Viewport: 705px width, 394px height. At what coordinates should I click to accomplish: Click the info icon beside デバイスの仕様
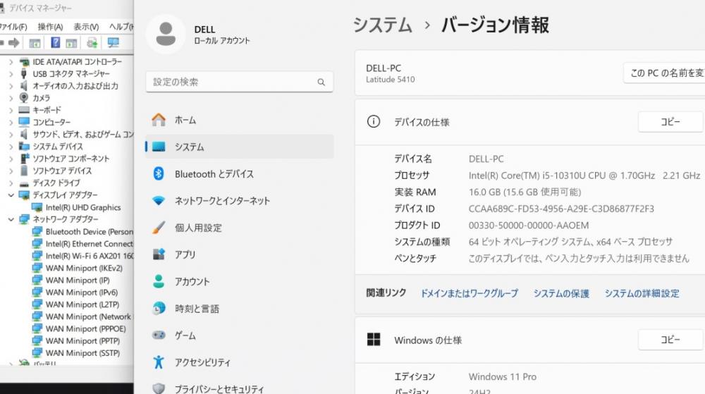373,121
